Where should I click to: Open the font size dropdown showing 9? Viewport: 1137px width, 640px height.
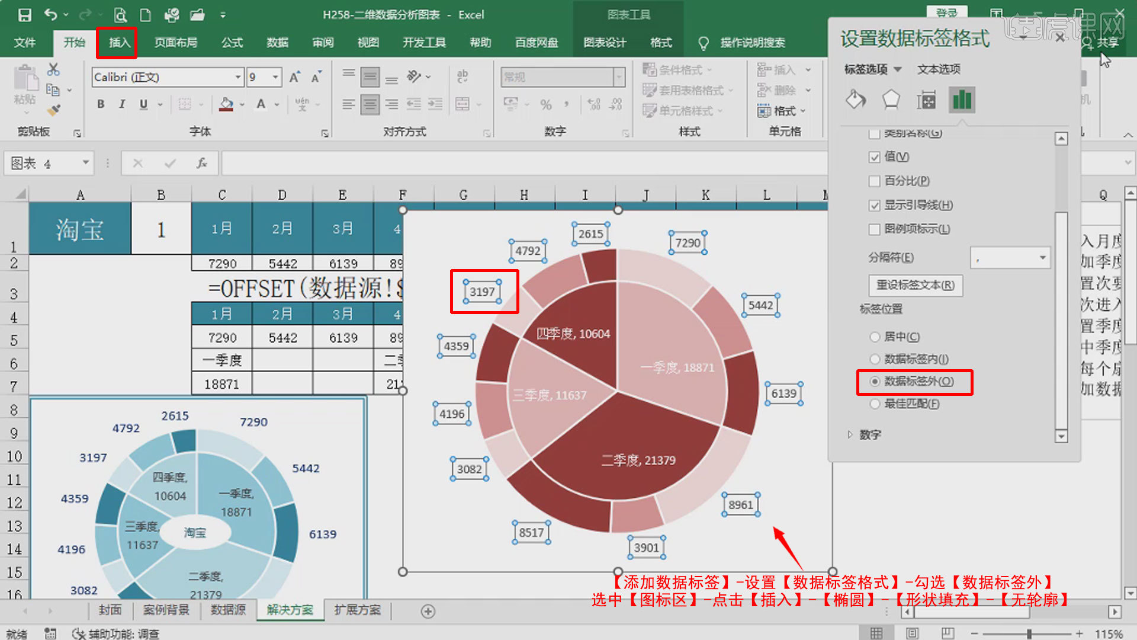tap(276, 77)
